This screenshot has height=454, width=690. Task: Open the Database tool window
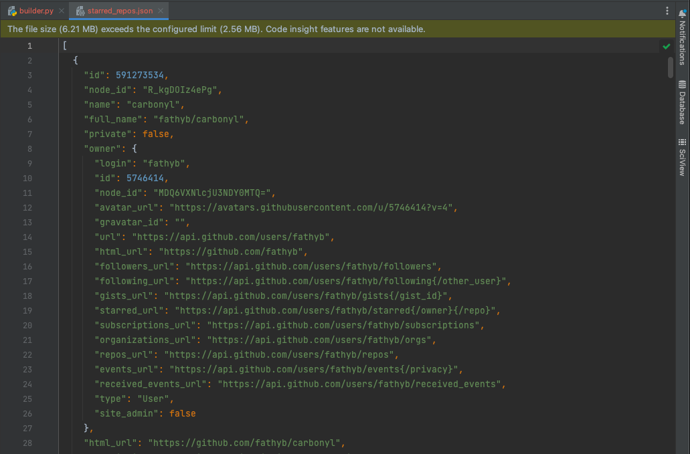682,102
